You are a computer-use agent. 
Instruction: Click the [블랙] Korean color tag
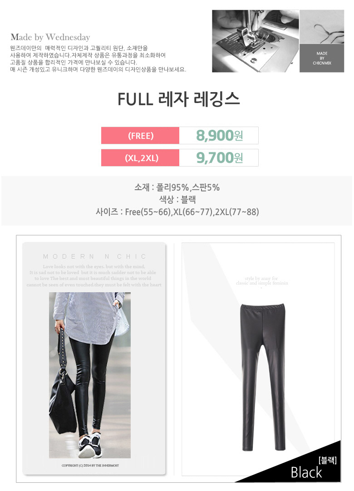click(327, 460)
